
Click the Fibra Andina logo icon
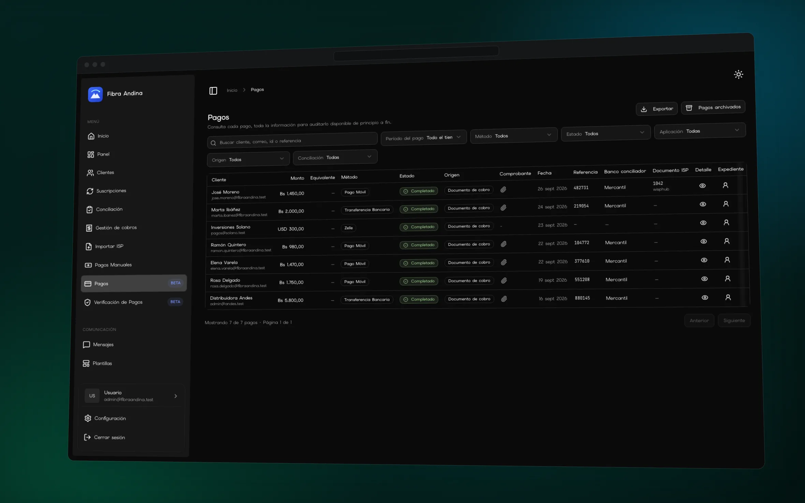coord(95,94)
